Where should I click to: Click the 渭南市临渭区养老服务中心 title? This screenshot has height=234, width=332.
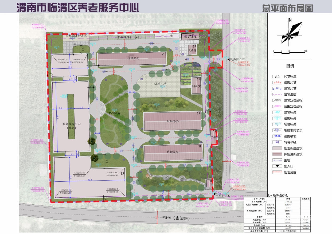tap(78, 7)
